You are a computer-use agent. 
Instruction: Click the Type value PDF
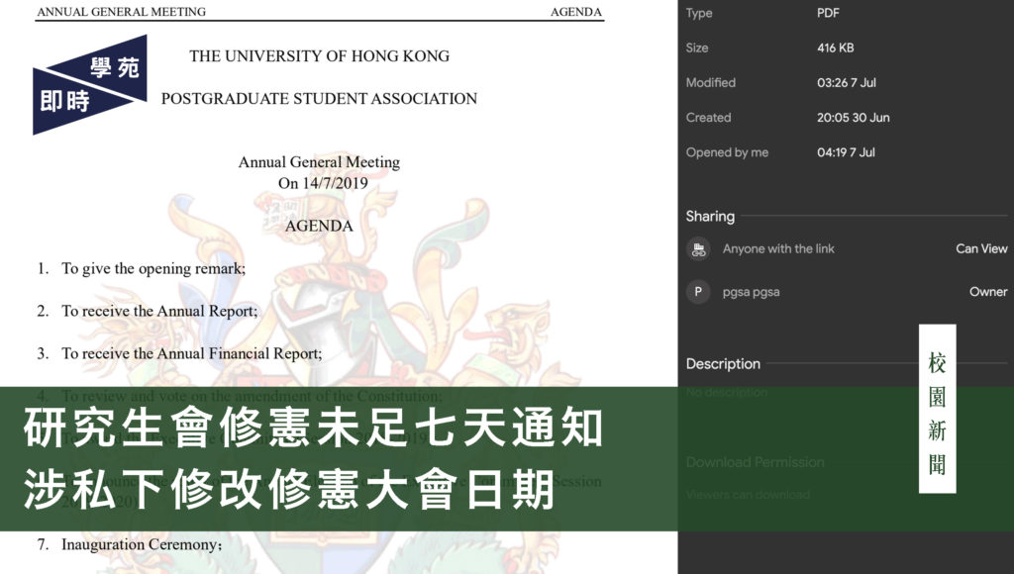[828, 13]
